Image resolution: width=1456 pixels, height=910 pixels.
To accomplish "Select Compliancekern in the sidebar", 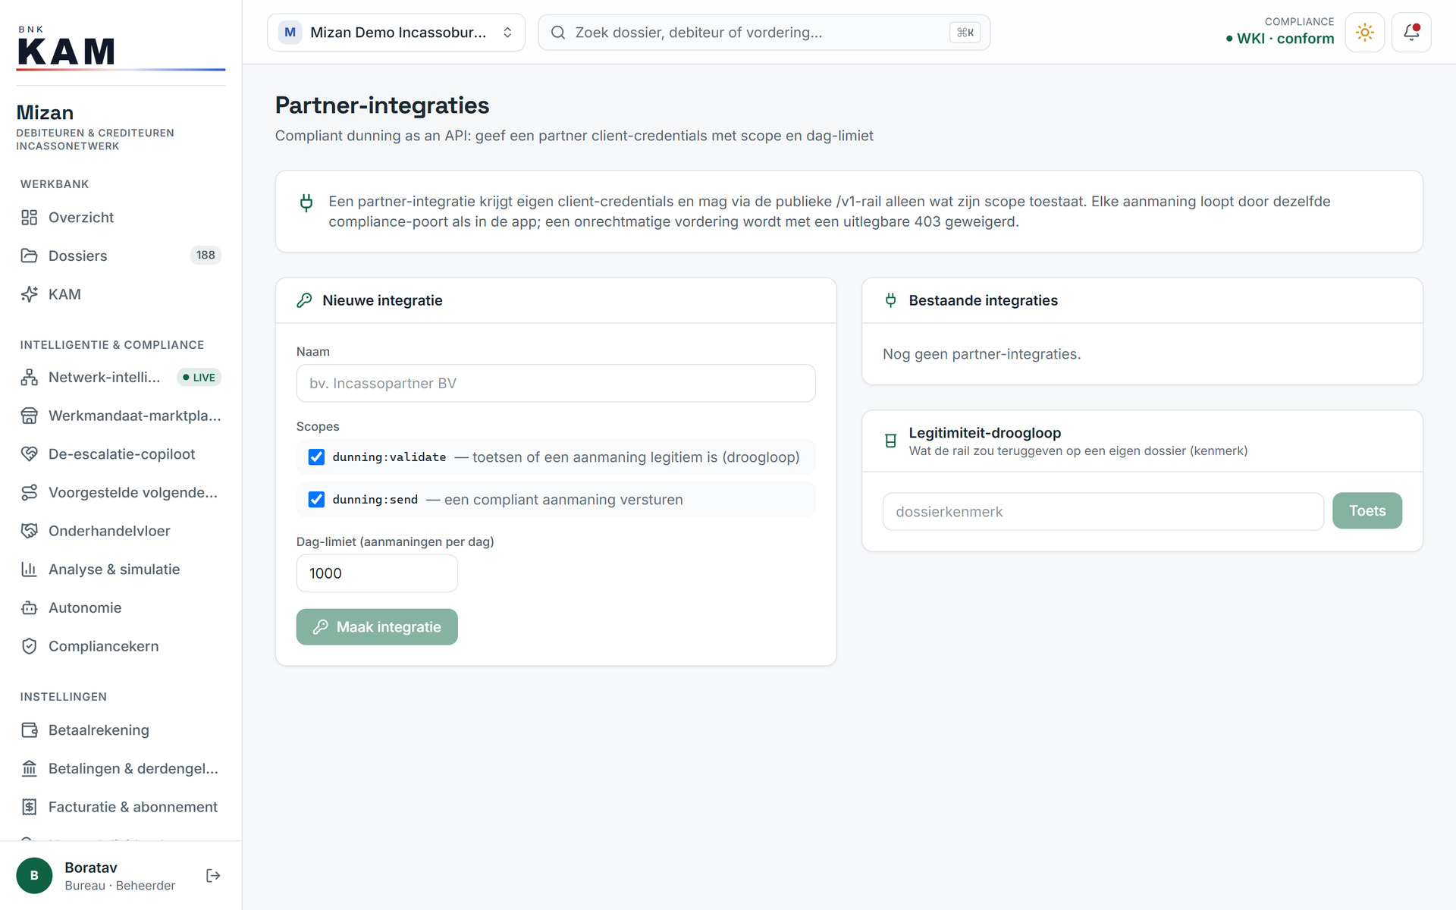I will click(x=121, y=646).
